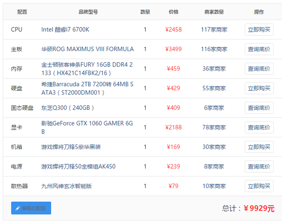The image size is (282, 222).
Task: Open 游戏悍将刀锋50全模组AK450 power product
Action: tap(78, 166)
